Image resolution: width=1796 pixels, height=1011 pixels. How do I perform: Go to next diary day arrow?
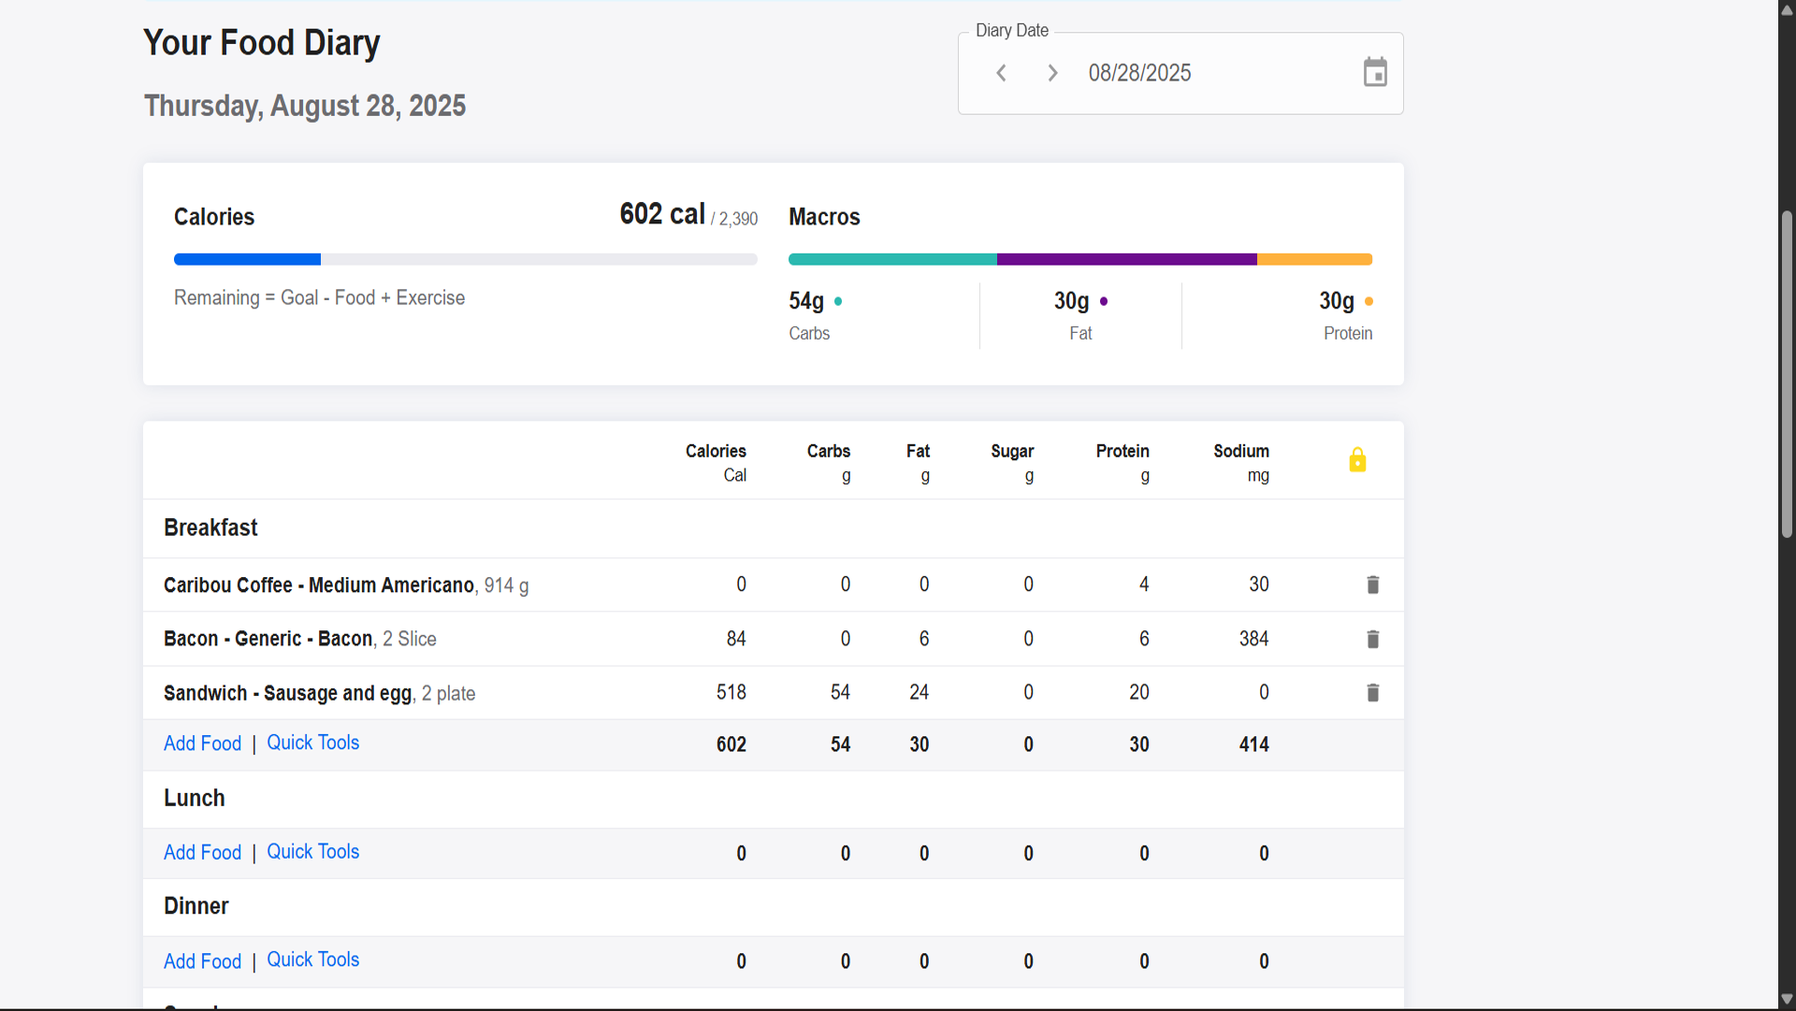1052,73
